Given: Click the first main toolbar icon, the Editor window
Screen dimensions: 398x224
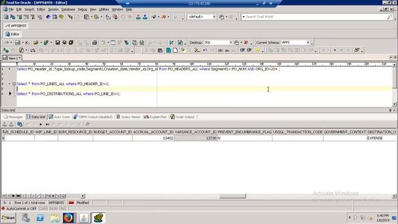Looking at the screenshot, I should point(6,17).
